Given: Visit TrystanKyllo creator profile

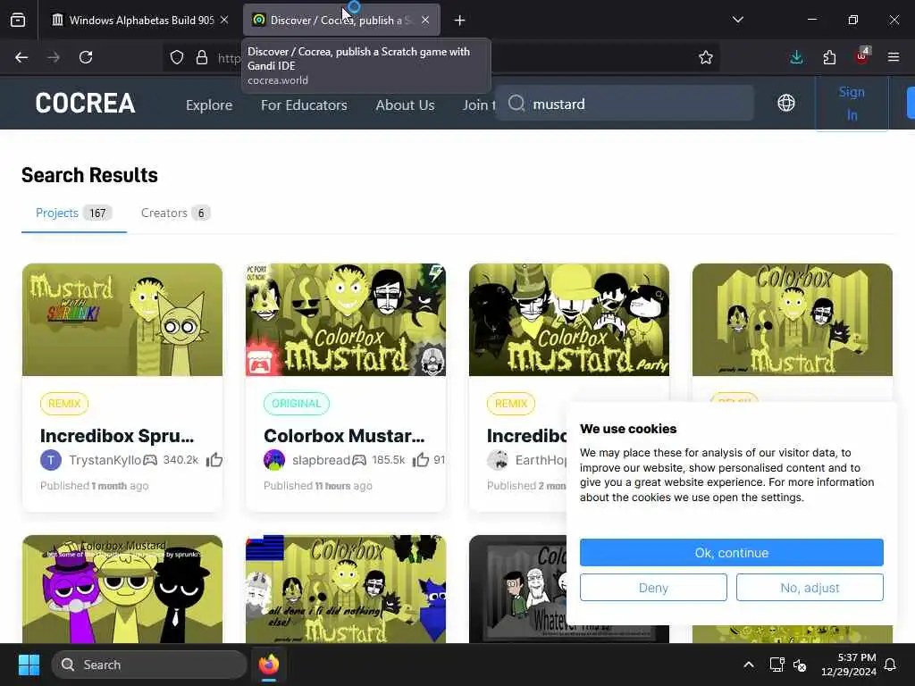Looking at the screenshot, I should (105, 460).
